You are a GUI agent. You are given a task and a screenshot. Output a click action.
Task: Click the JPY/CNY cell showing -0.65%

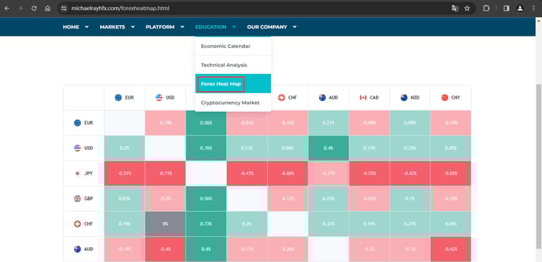click(451, 173)
